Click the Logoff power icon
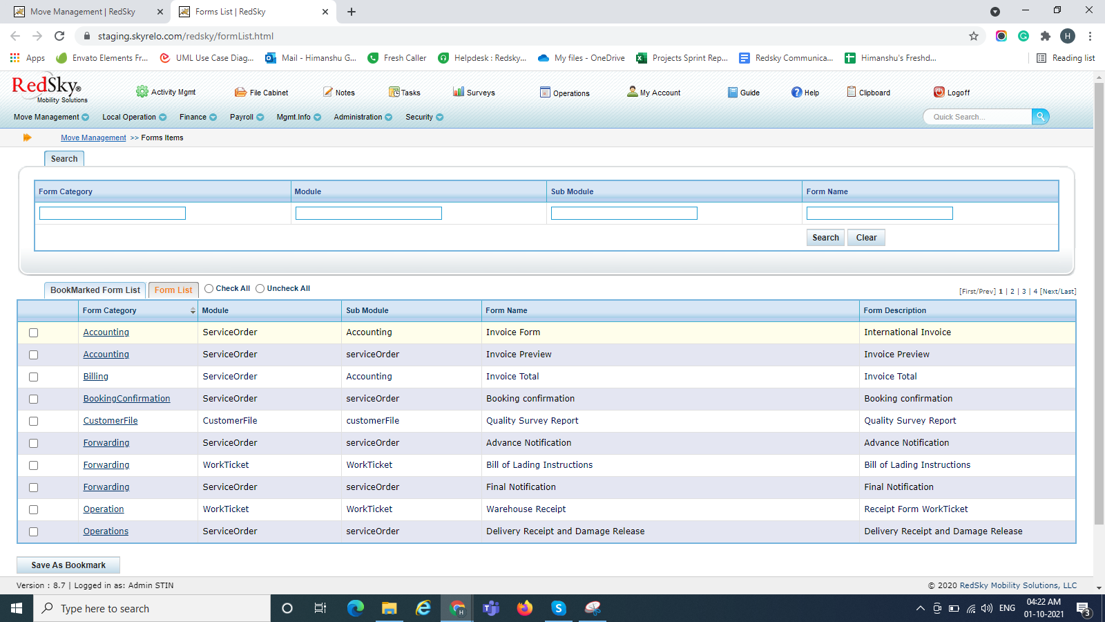Viewport: 1105px width, 622px height. pos(939,92)
